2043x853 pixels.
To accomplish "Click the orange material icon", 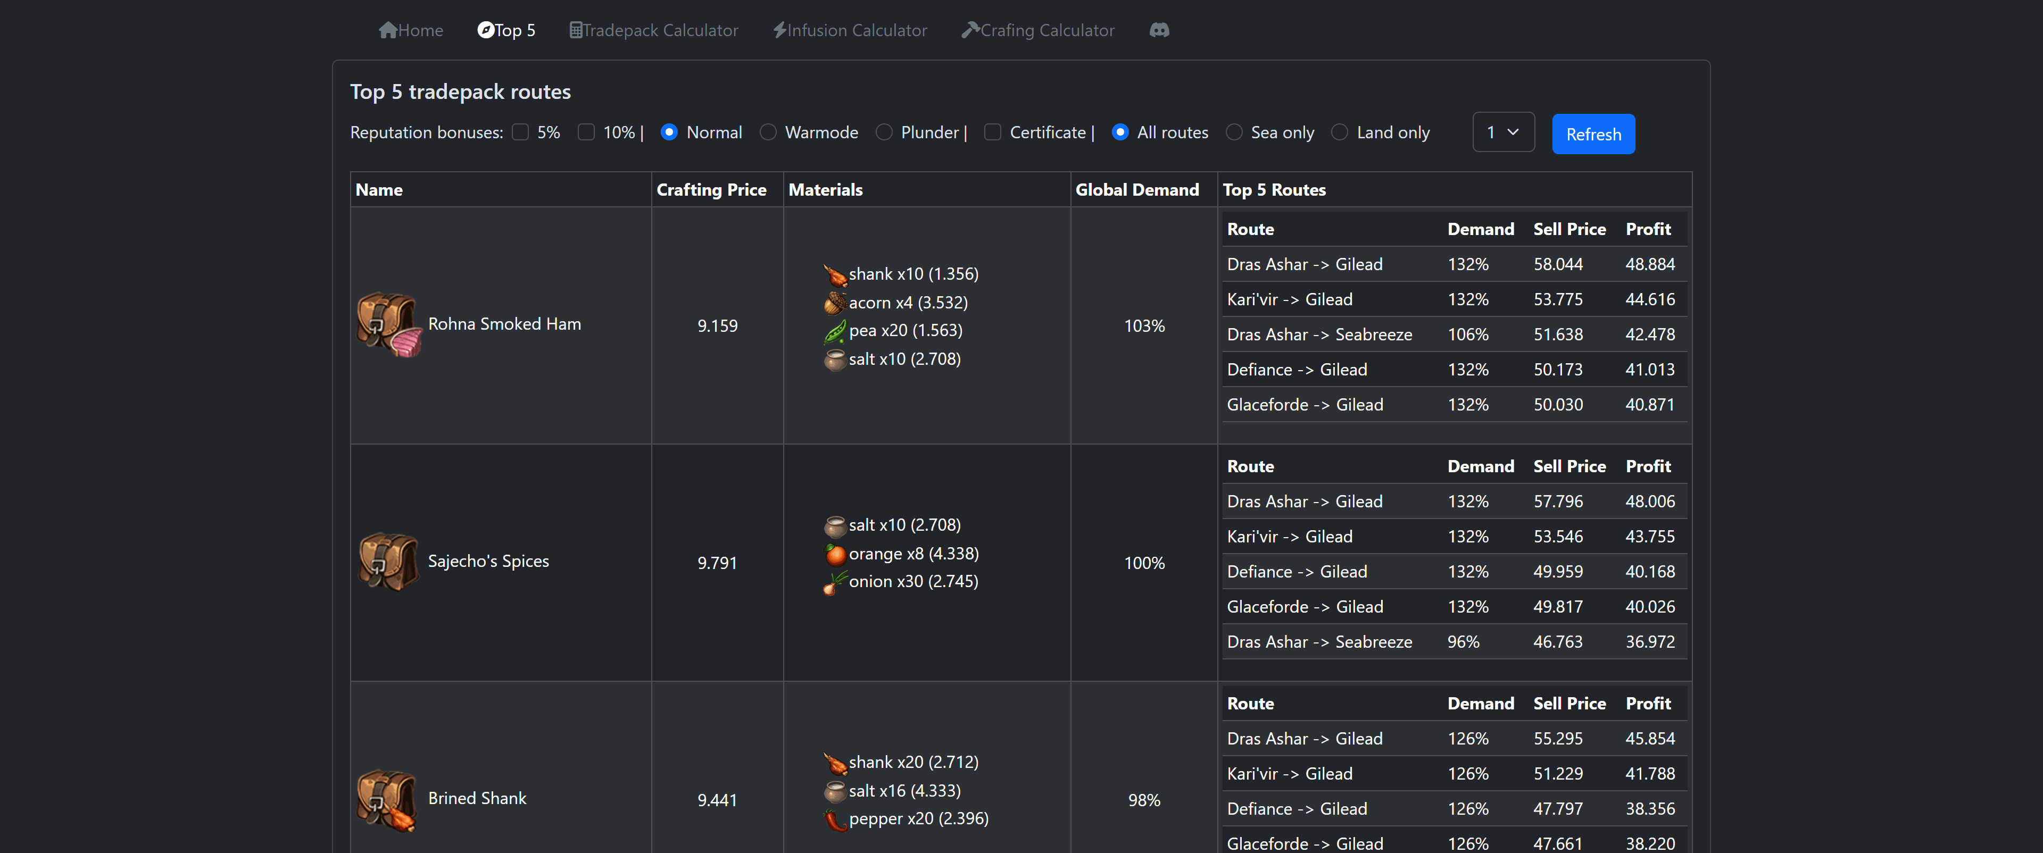I will point(834,554).
